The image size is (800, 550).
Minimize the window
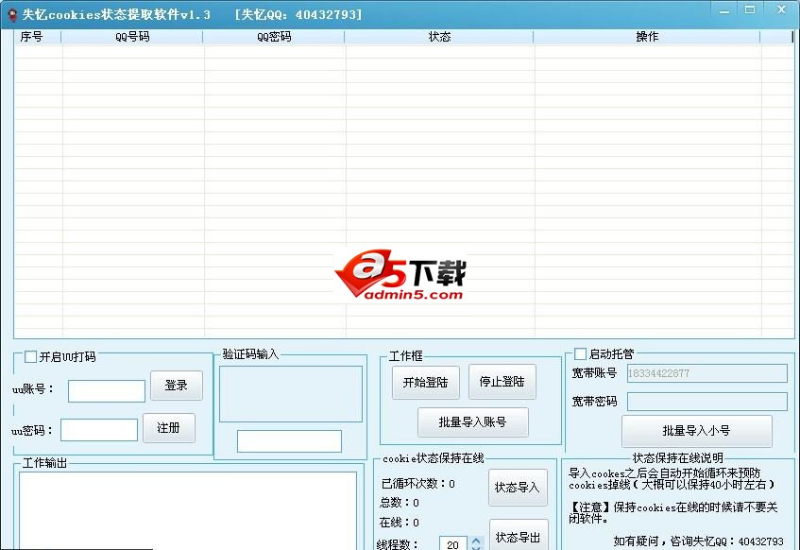724,10
